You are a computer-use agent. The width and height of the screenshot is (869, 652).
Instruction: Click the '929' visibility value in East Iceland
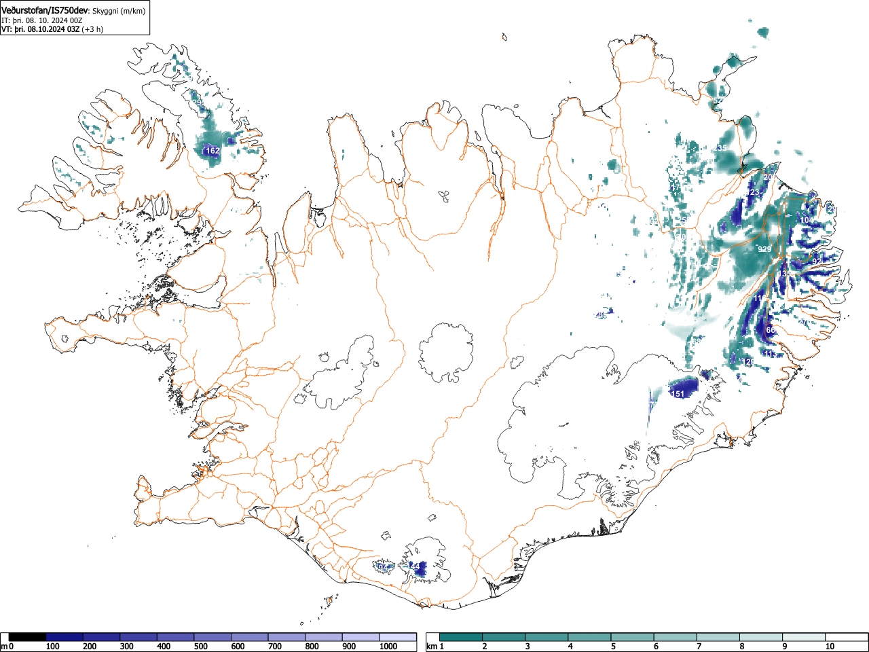(x=764, y=249)
